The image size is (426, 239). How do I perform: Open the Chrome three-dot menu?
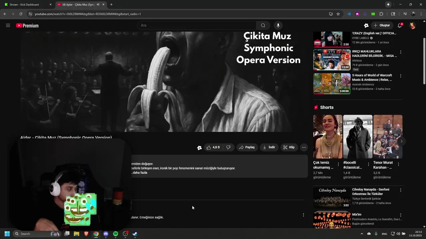pyautogui.click(x=421, y=14)
